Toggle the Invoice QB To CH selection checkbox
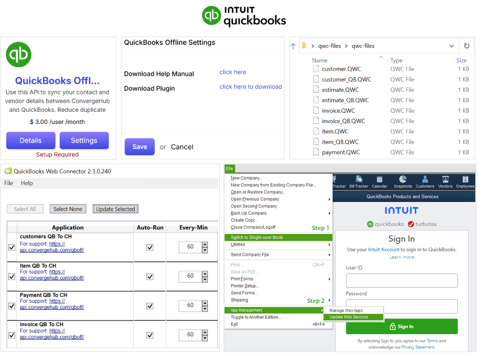Screen dimensions: 488x356 [x=12, y=335]
